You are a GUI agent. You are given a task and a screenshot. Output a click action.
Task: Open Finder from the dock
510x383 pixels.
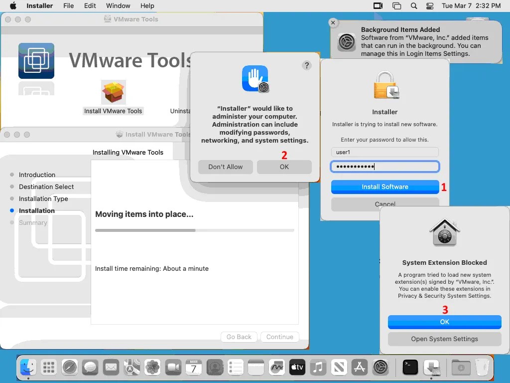28,368
